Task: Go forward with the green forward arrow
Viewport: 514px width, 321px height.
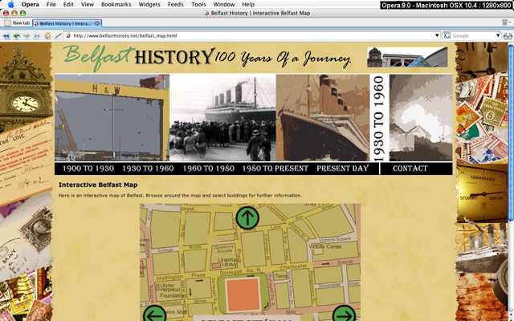Action: pos(27,35)
